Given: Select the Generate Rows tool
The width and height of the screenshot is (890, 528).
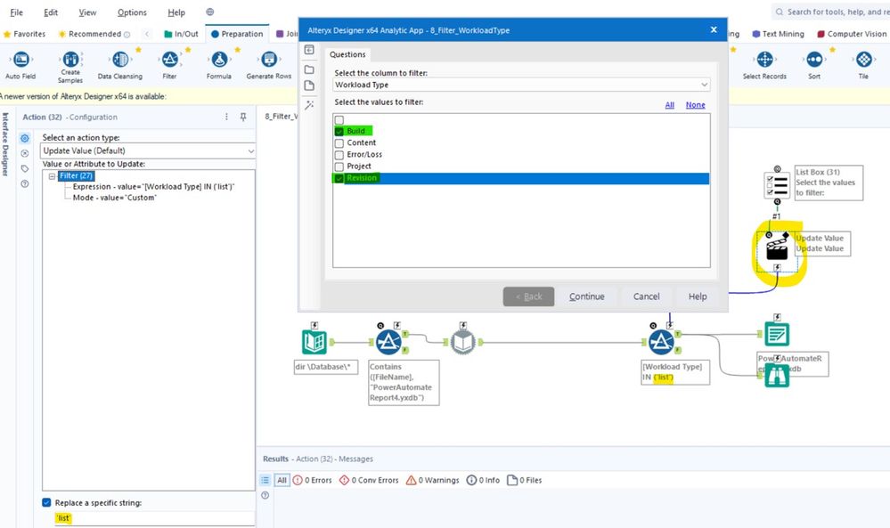Looking at the screenshot, I should 269,59.
